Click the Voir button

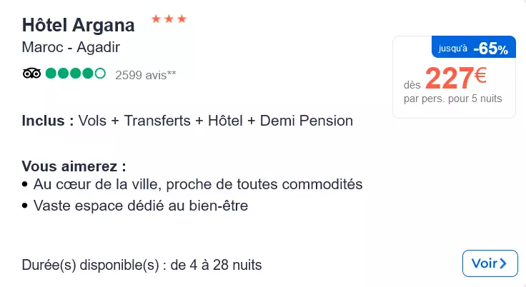click(490, 263)
